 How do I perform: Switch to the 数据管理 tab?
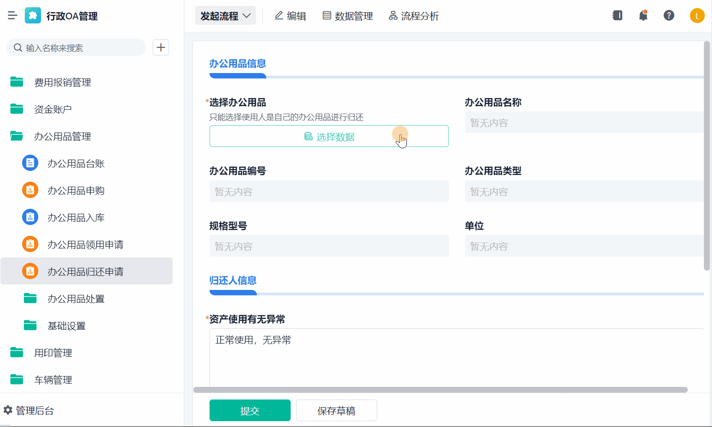coord(348,16)
